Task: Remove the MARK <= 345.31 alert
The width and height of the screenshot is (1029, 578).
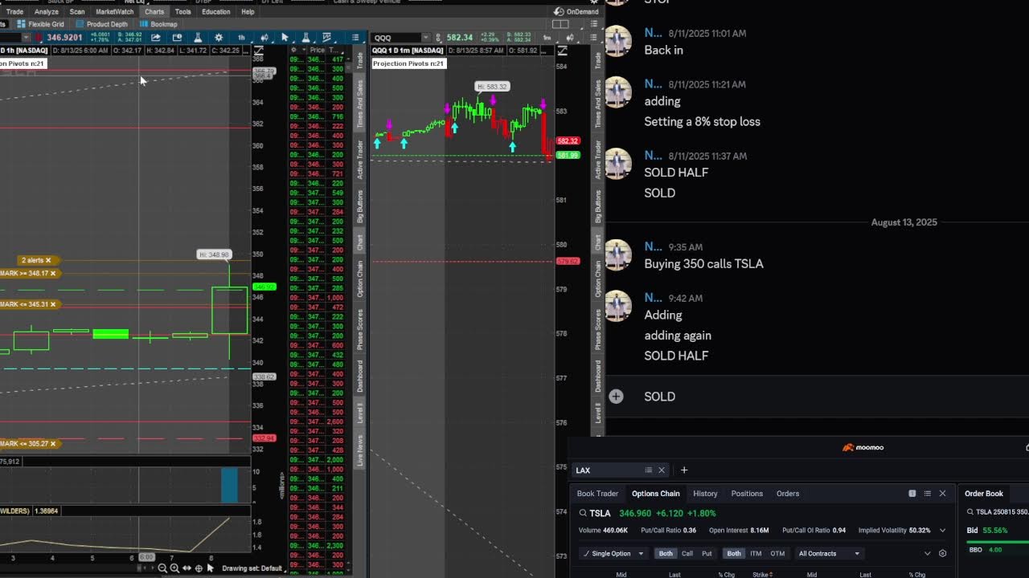Action: [x=54, y=304]
